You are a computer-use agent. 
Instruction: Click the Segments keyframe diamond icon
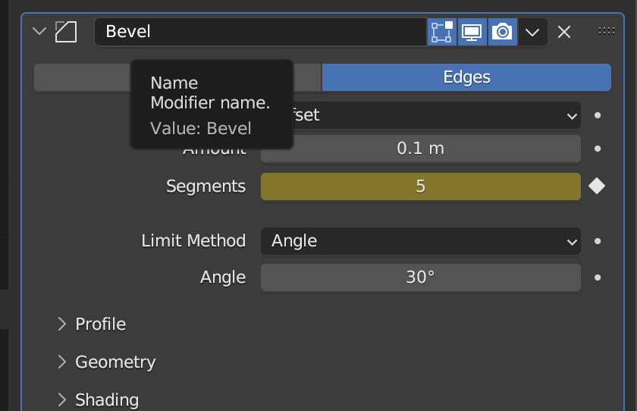coord(597,186)
